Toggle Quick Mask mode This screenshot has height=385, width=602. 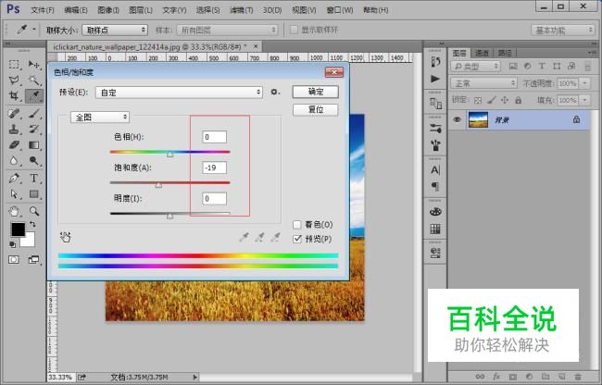pos(14,260)
